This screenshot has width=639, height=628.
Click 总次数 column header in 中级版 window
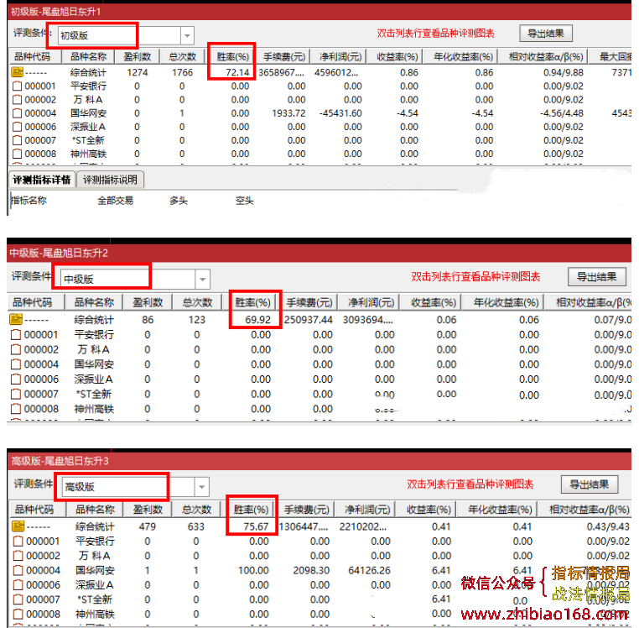(x=197, y=302)
